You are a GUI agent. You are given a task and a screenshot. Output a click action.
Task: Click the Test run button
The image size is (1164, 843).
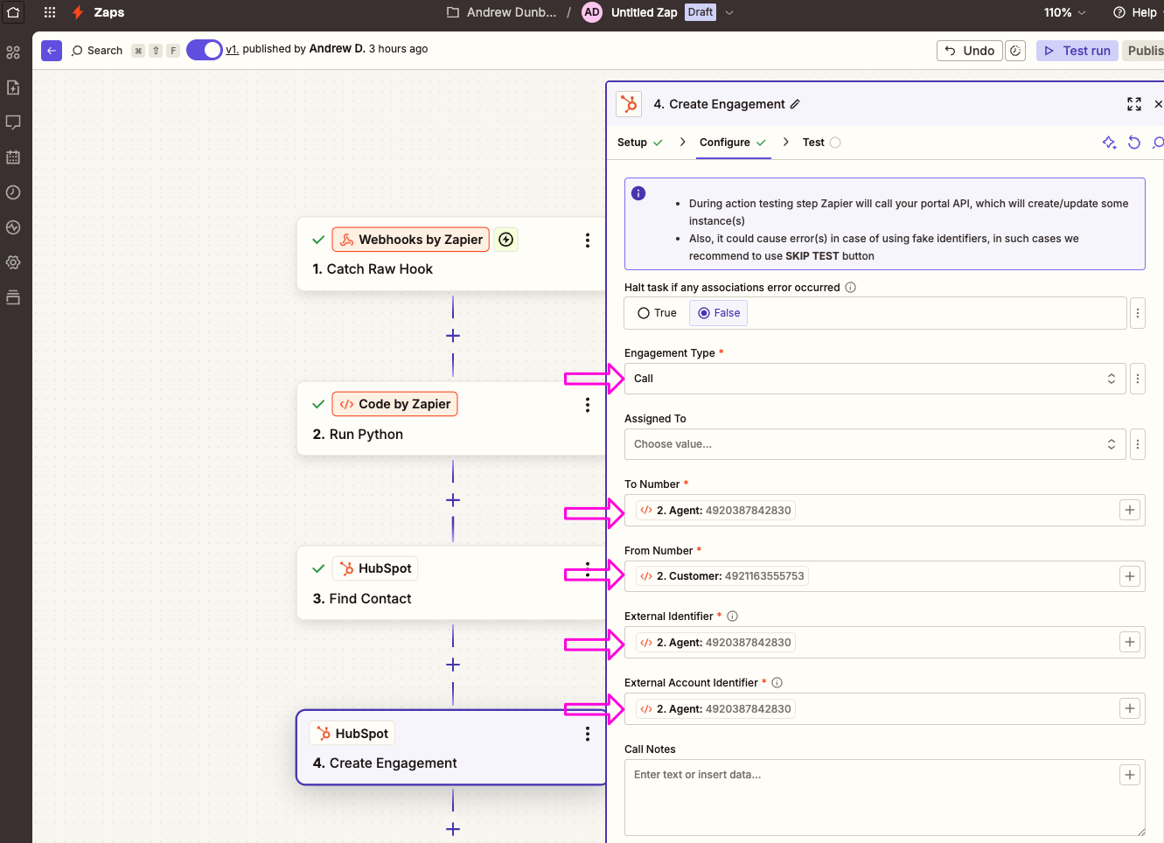pos(1077,51)
